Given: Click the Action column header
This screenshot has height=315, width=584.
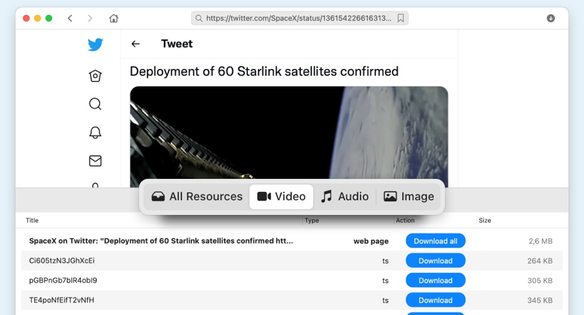Looking at the screenshot, I should pyautogui.click(x=405, y=221).
